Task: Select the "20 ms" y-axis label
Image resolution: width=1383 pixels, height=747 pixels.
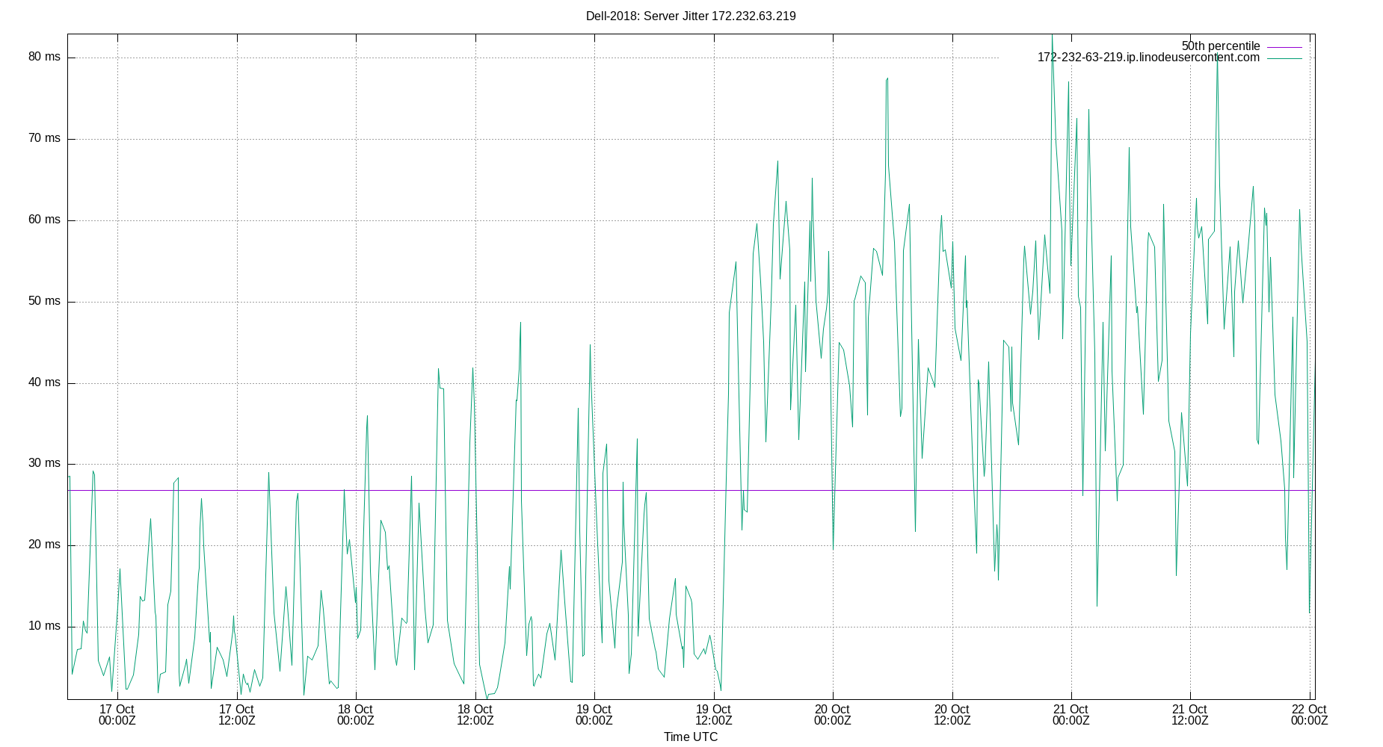Action: point(45,545)
